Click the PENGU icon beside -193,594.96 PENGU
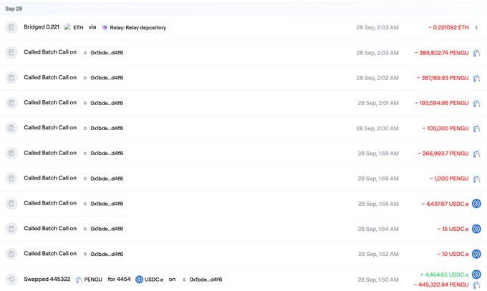 (x=476, y=103)
